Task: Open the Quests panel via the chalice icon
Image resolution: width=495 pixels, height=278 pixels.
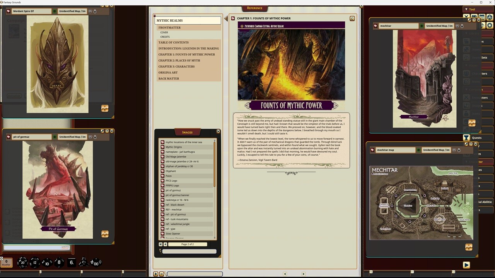Action: 466,137
